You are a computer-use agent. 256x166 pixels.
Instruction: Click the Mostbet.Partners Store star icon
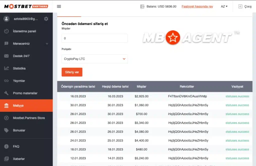click(x=6, y=118)
